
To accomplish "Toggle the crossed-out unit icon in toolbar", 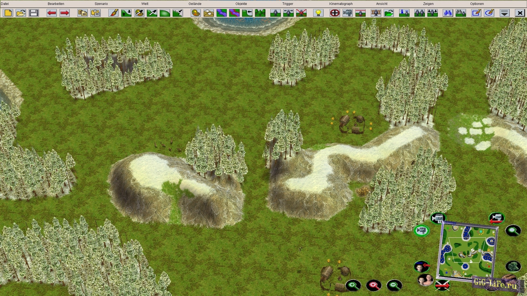I will point(301,13).
